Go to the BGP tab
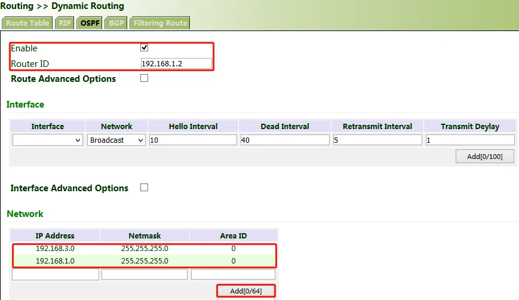519x300 pixels. 116,23
